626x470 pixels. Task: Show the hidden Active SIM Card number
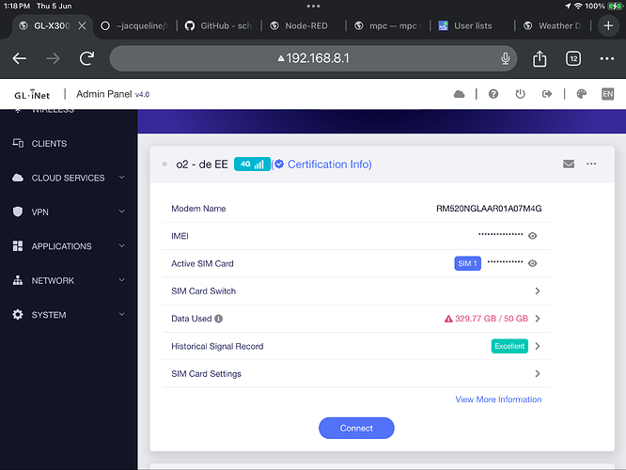pos(532,264)
